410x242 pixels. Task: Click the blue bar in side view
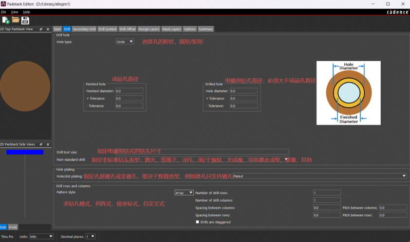click(25, 152)
